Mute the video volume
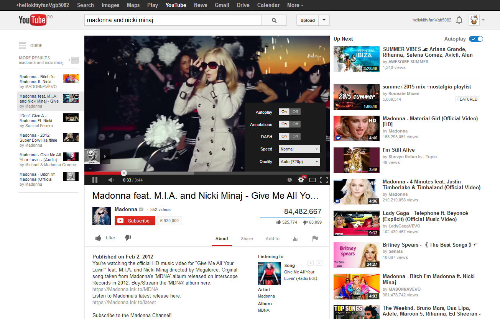Screen dimensions: 500x319 [x=111, y=180]
